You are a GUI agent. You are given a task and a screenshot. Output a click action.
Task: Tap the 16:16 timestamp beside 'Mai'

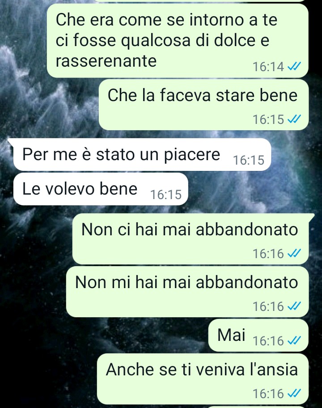[x=268, y=340]
